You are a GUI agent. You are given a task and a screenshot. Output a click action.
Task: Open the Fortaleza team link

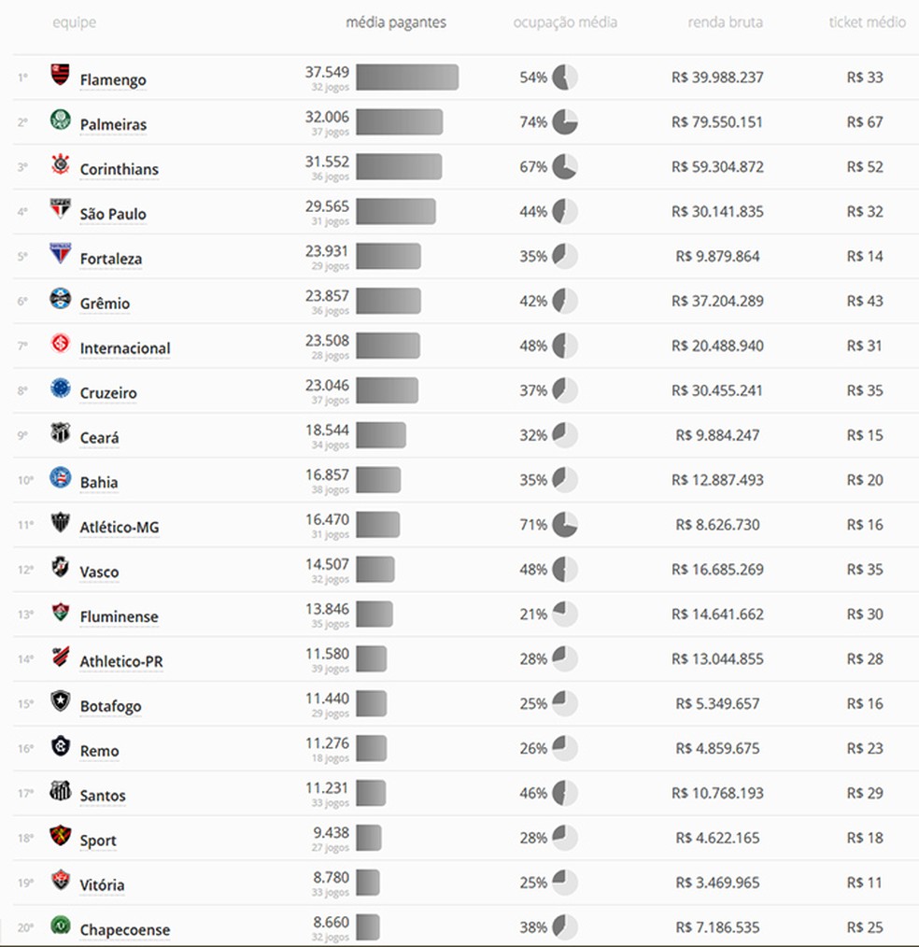111,259
